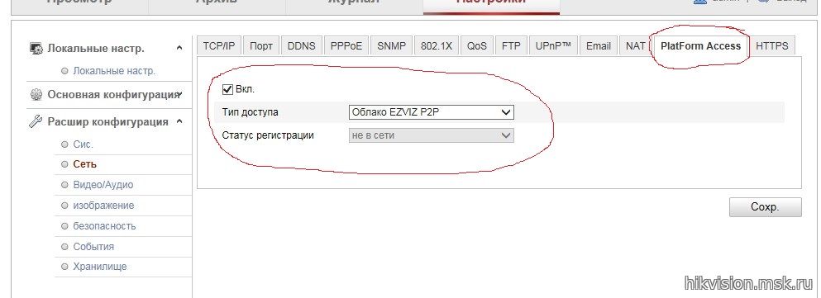
Task: Select the PlatForm Access tab
Action: click(x=700, y=46)
